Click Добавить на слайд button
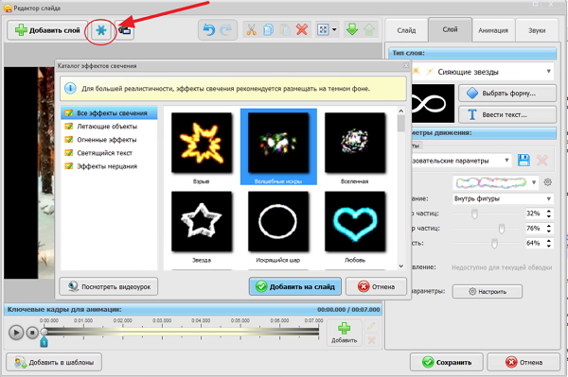 pos(295,286)
